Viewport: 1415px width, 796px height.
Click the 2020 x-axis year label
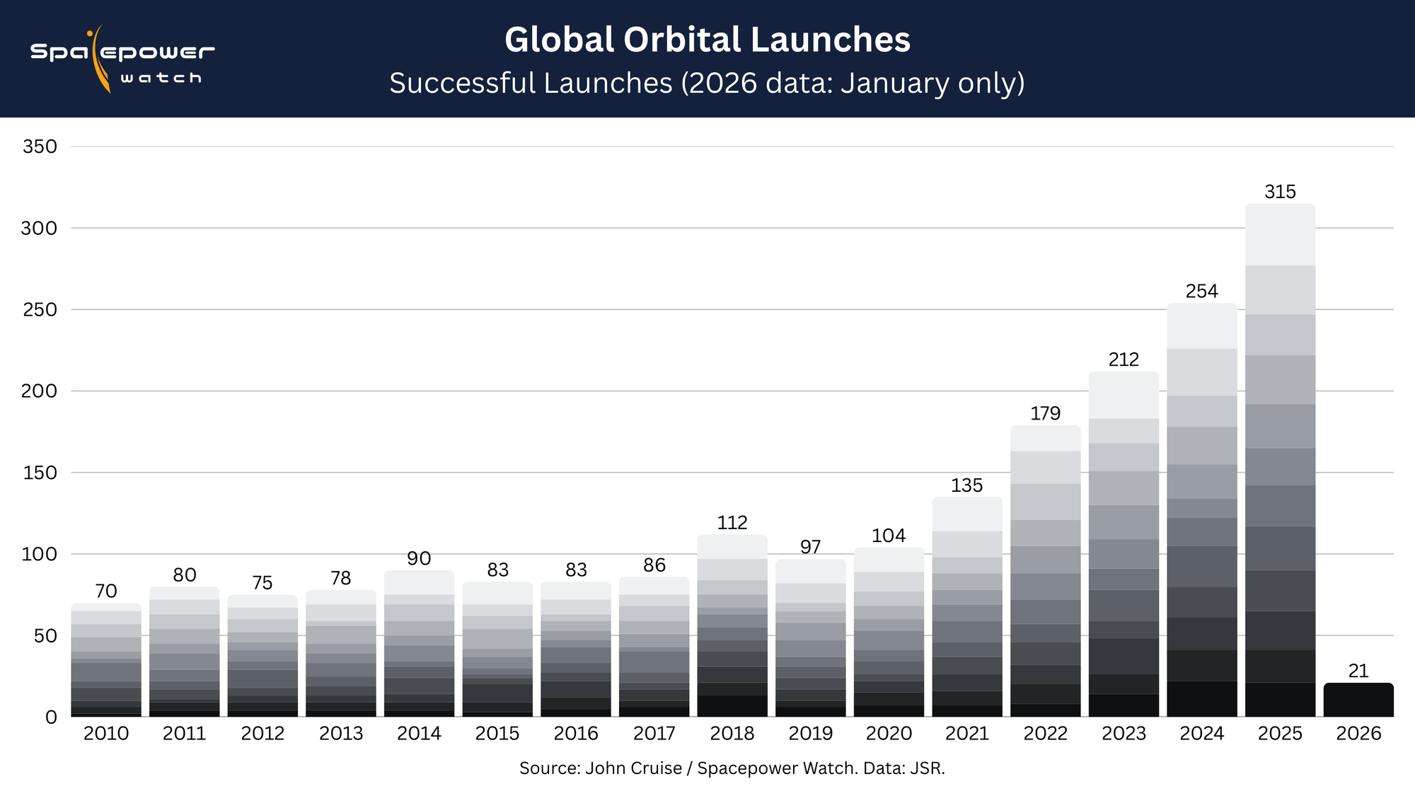tap(889, 734)
